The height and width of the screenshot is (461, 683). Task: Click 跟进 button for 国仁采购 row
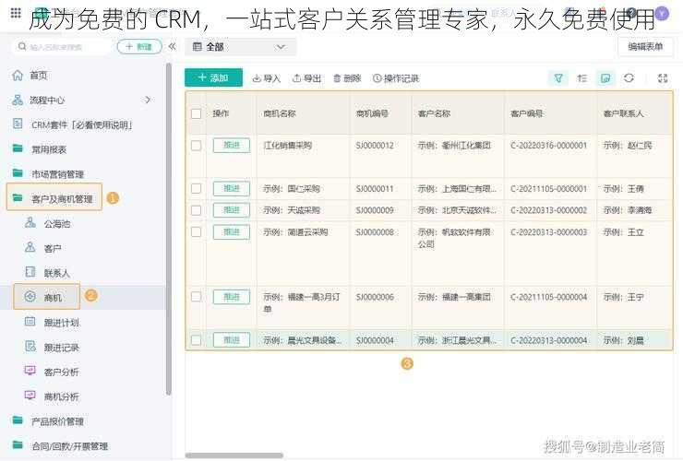point(232,188)
